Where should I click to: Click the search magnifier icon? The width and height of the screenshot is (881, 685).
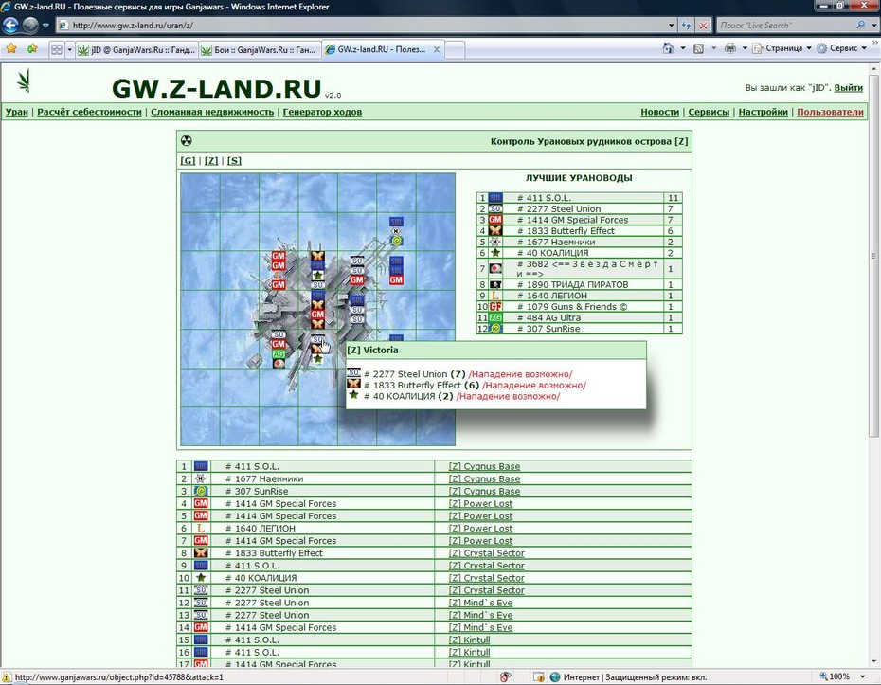point(861,26)
